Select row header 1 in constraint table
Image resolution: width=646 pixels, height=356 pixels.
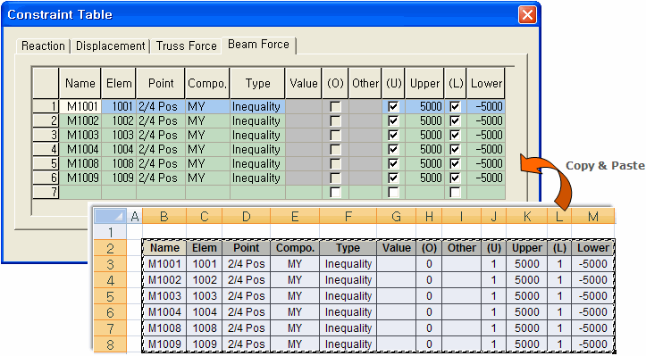coord(46,106)
